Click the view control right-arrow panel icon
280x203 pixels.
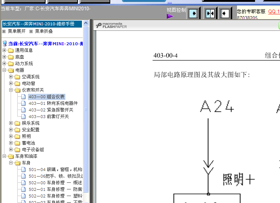193,13
